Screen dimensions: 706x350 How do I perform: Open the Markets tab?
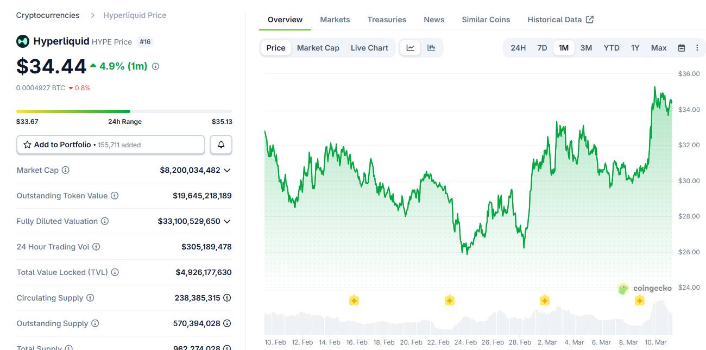(x=335, y=20)
